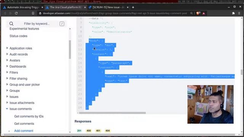Expand the Filters section
244x137 pixels.
click(x=7, y=72)
